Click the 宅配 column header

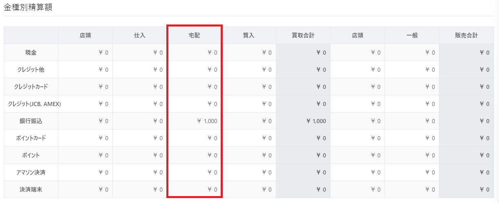194,35
